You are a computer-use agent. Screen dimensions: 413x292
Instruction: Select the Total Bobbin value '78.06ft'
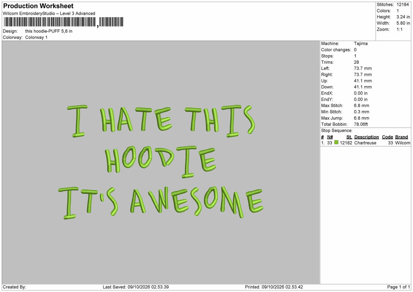(x=361, y=124)
